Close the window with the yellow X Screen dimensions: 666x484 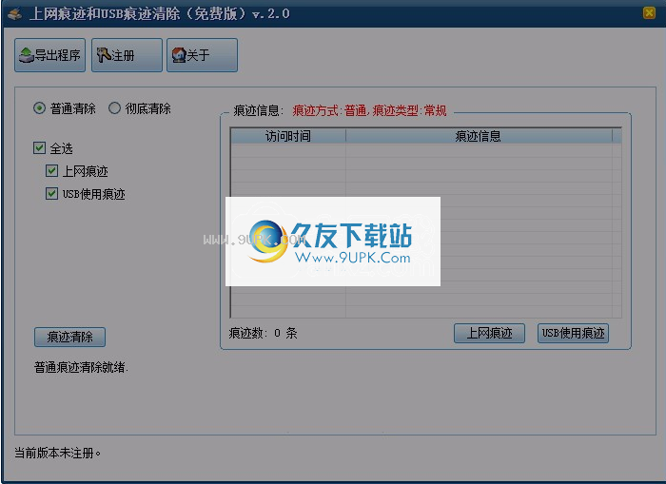[x=649, y=13]
